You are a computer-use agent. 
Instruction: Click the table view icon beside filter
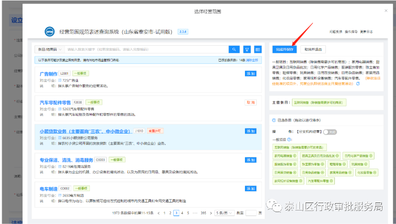pos(257,50)
